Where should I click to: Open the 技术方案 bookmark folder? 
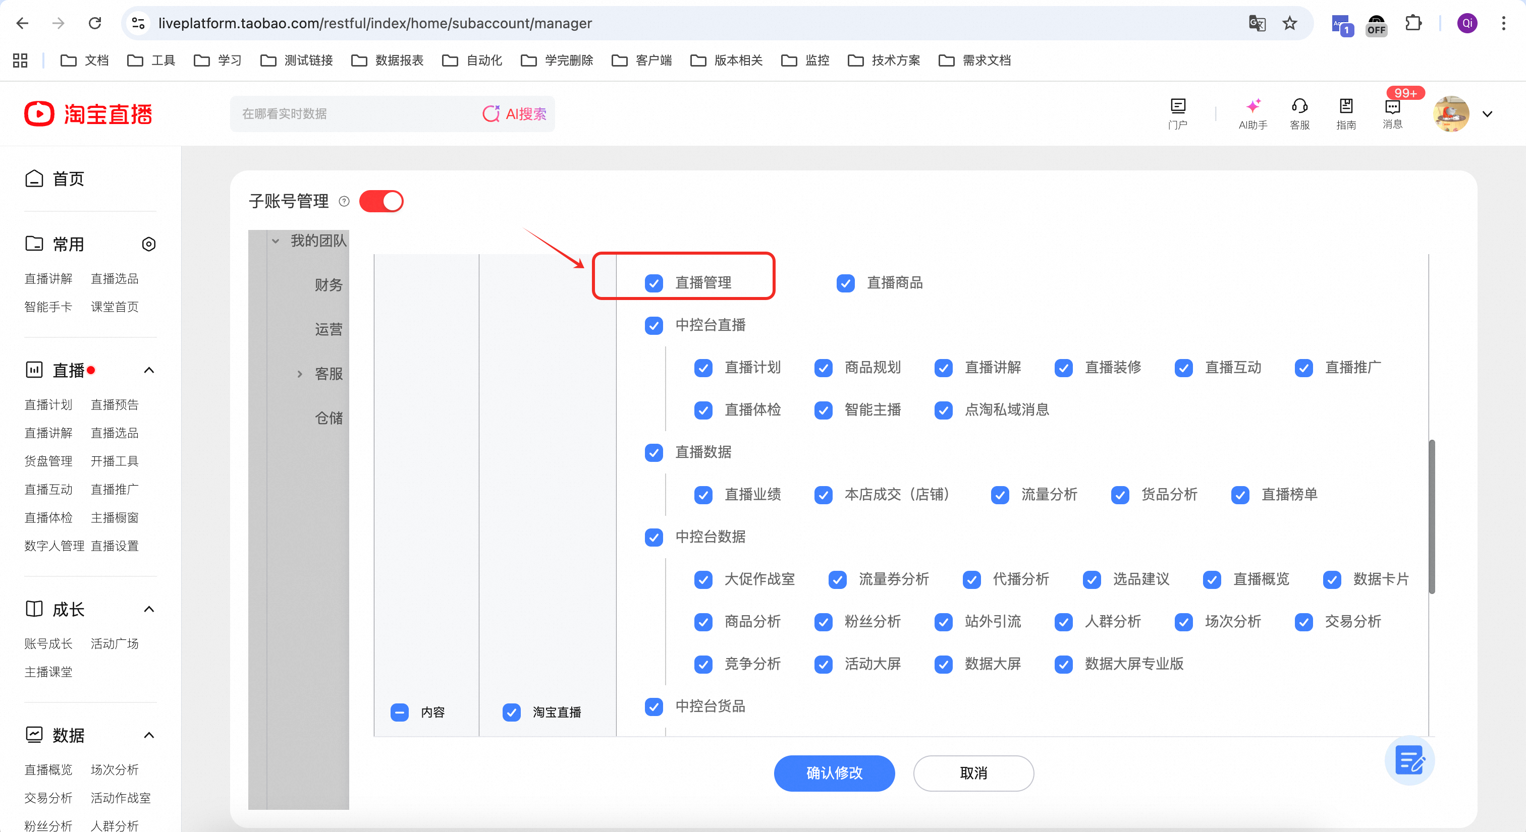885,61
